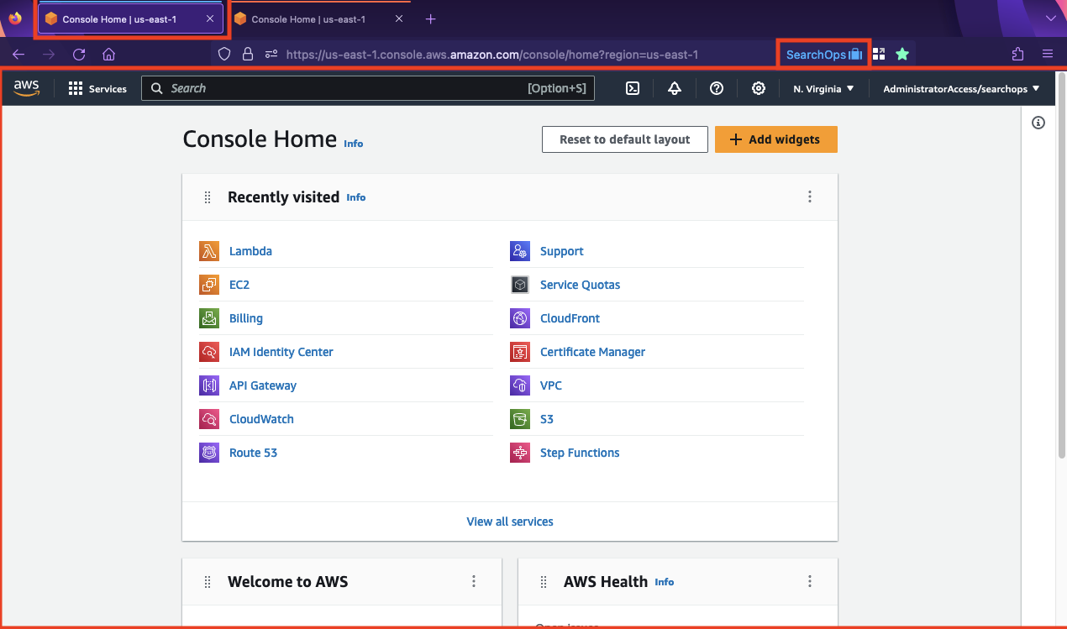Click the Step Functions icon
This screenshot has width=1067, height=629.
520,453
